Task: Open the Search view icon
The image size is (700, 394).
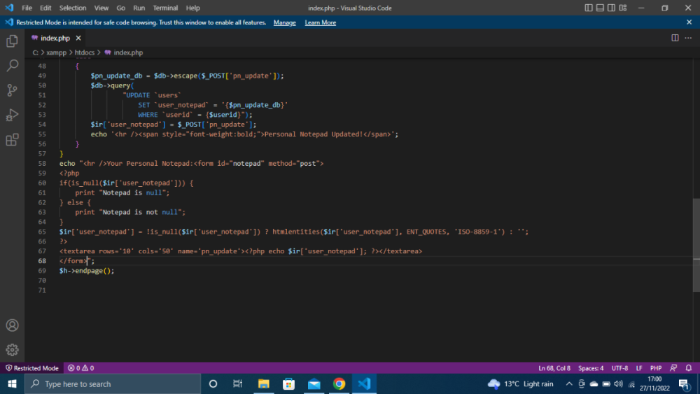Action: tap(12, 66)
